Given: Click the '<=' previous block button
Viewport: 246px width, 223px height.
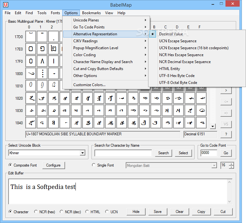Looking at the screenshot, I should (226, 102).
